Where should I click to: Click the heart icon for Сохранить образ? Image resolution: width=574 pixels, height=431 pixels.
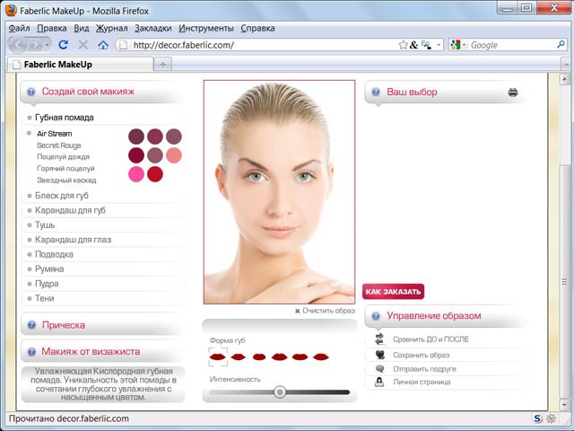click(380, 355)
